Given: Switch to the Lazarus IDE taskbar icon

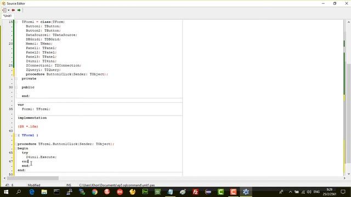Looking at the screenshot, I should (246, 192).
